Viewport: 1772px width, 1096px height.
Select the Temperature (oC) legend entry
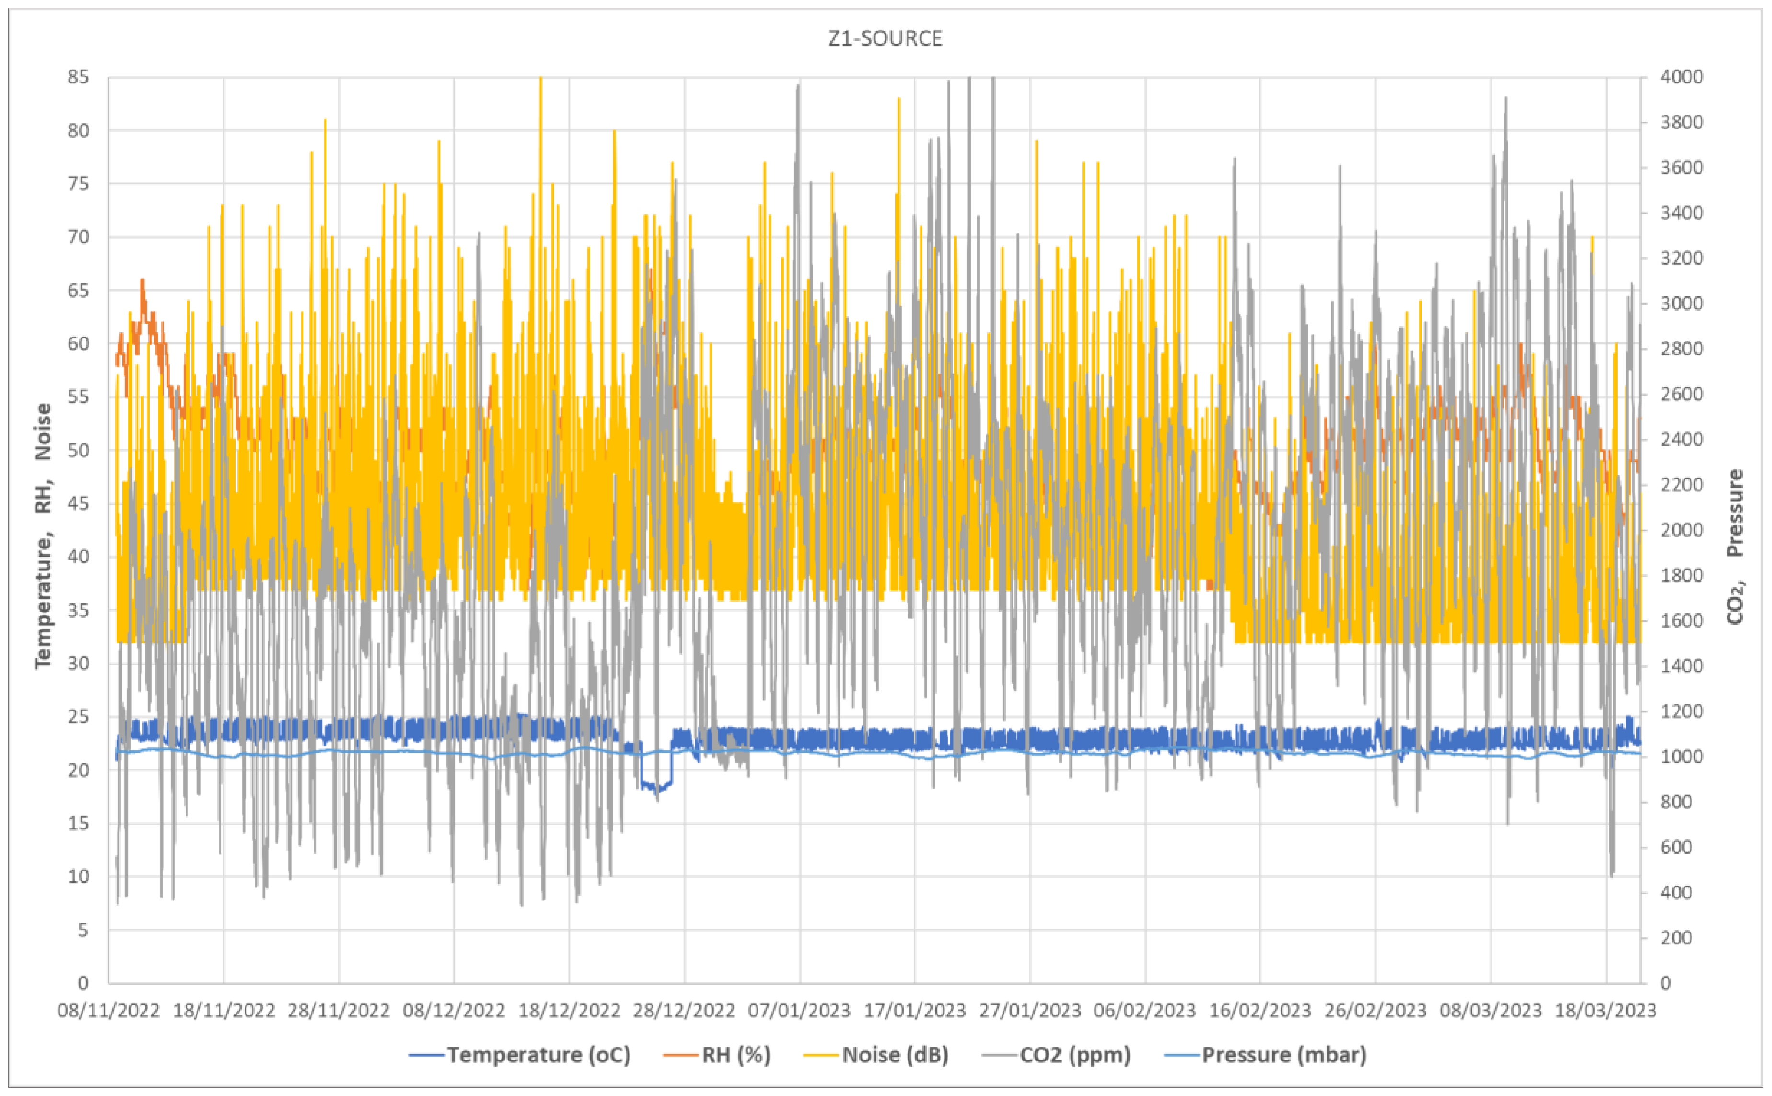tap(538, 1055)
